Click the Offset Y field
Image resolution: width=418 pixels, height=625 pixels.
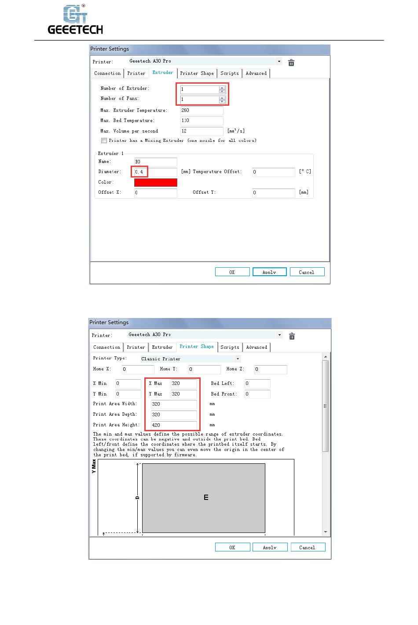coord(273,193)
